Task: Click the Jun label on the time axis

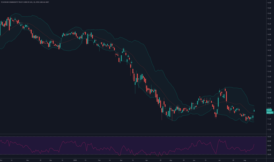Action: coord(194,160)
